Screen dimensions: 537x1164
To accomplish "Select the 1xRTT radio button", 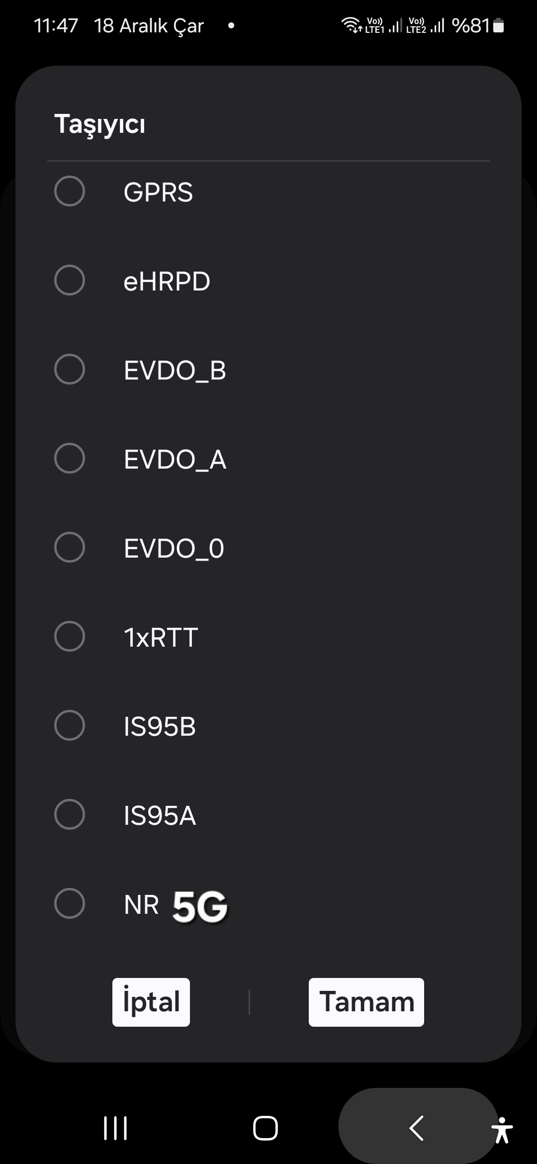I will (69, 636).
